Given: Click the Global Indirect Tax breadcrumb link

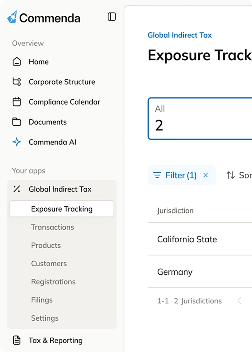Looking at the screenshot, I should (x=179, y=35).
